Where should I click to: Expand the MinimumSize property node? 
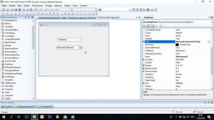coord(143,71)
